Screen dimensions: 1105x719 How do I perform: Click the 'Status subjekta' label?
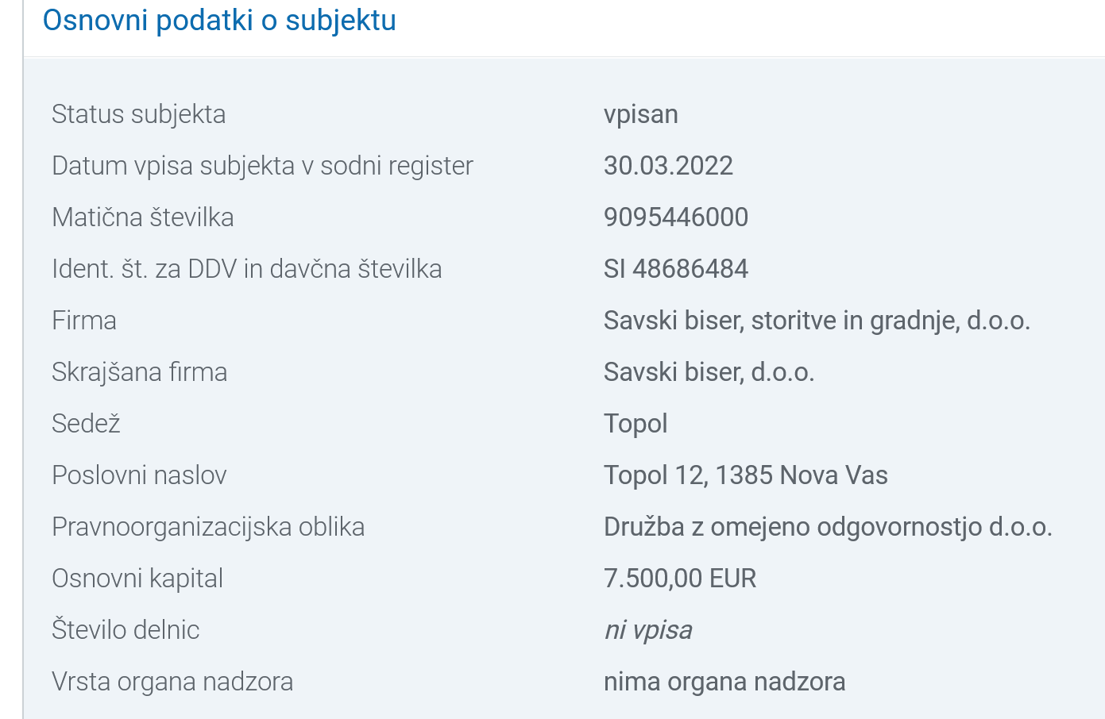139,114
